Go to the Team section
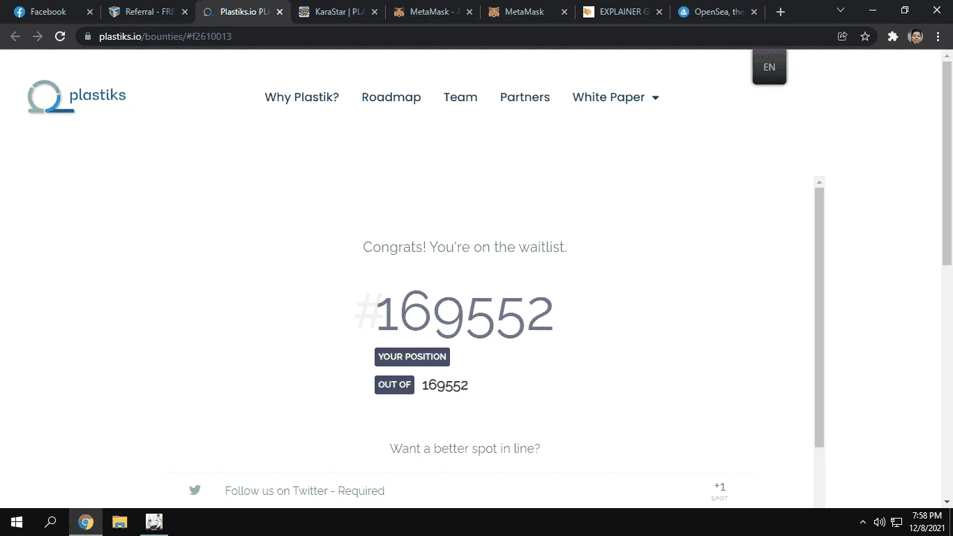The width and height of the screenshot is (953, 536). [460, 97]
